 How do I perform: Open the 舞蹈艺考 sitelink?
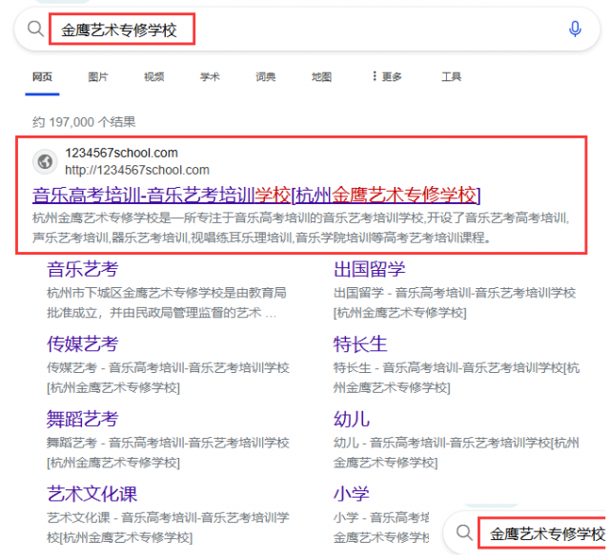(x=83, y=419)
